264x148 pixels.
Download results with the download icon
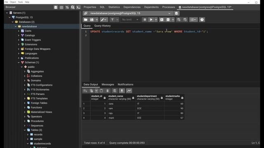click(122, 91)
